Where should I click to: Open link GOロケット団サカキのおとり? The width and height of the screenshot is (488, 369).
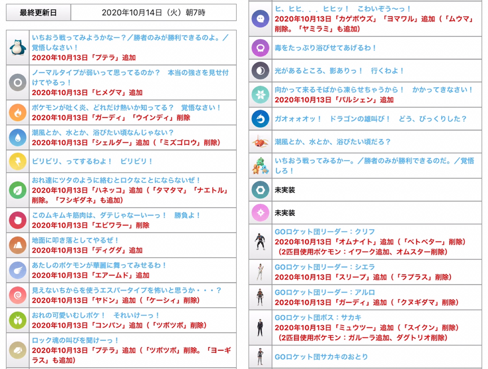pyautogui.click(x=321, y=357)
